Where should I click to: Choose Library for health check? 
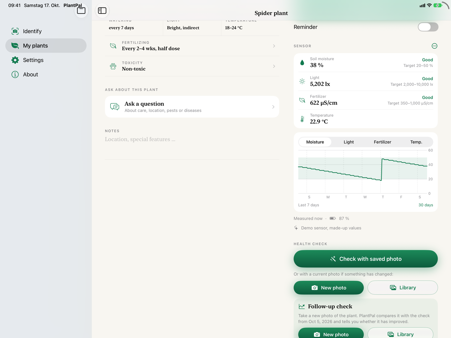(x=403, y=288)
